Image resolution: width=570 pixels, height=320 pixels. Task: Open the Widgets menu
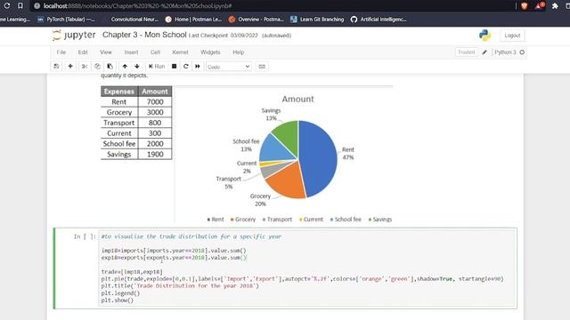[x=210, y=52]
